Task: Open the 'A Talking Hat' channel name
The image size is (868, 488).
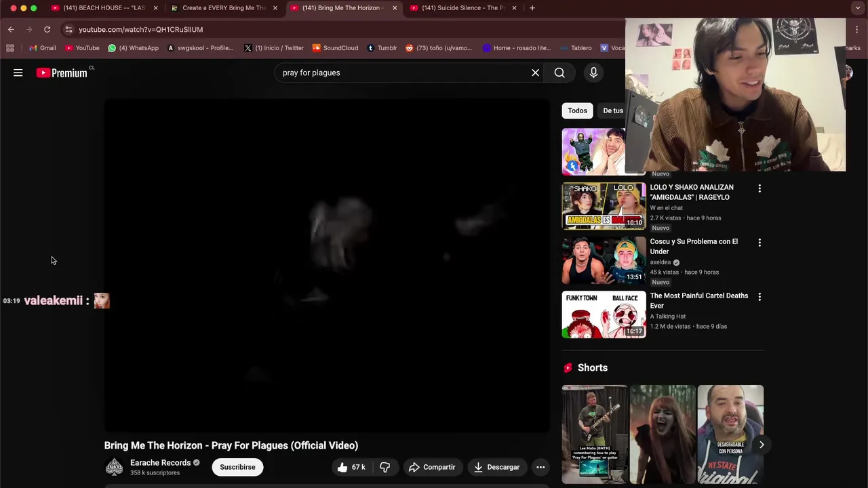Action: 668,317
